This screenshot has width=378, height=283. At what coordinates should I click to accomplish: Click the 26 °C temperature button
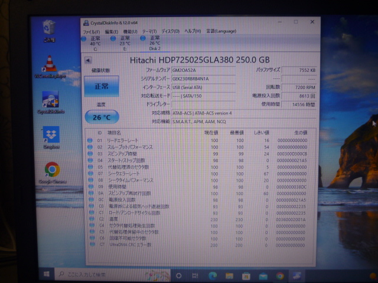(102, 117)
